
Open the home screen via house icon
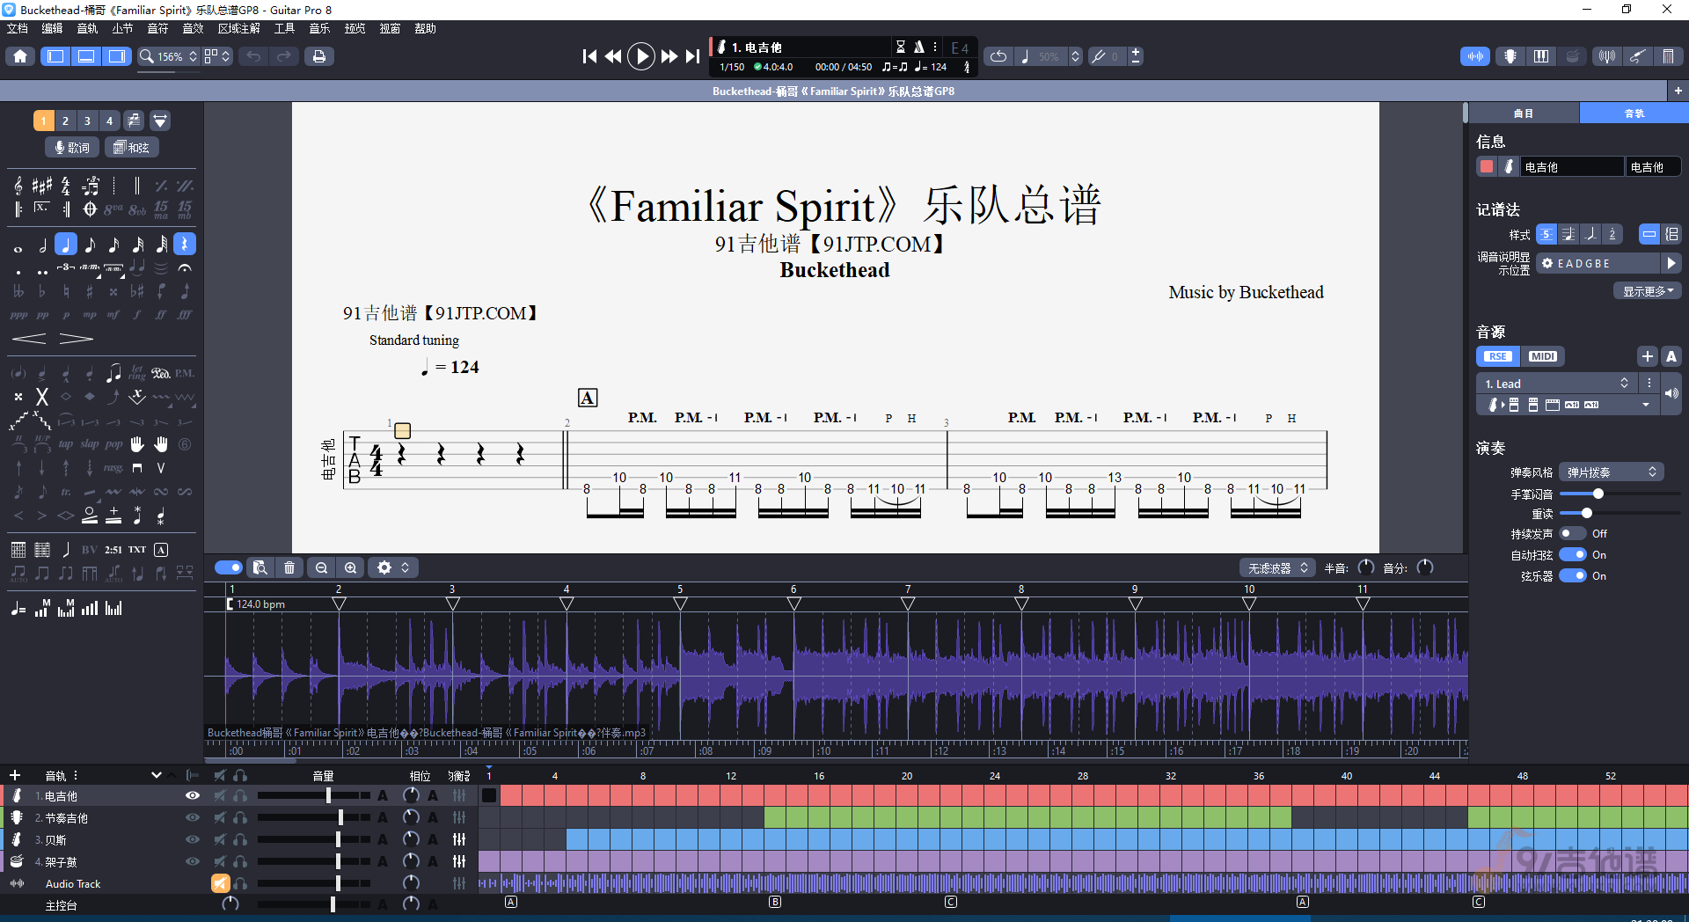tap(20, 56)
